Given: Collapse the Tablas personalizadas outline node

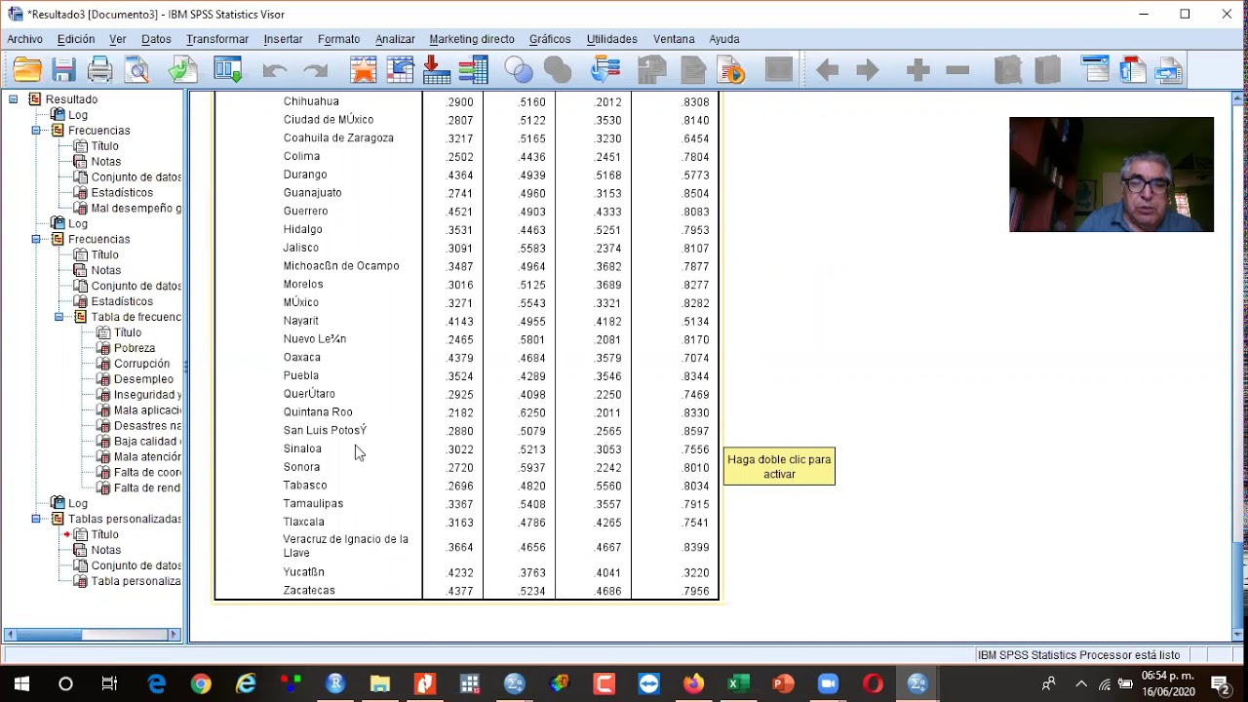Looking at the screenshot, I should (x=36, y=519).
